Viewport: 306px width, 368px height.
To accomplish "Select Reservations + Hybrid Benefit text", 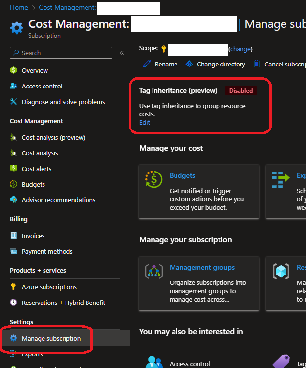I will (x=64, y=303).
